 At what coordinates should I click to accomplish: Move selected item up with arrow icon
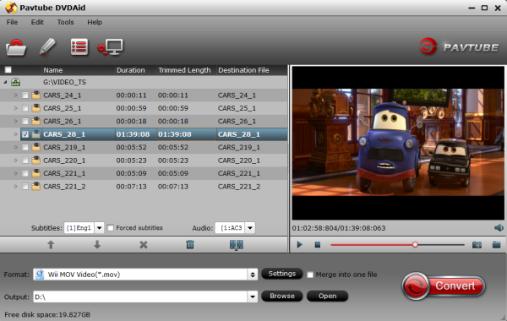51,245
